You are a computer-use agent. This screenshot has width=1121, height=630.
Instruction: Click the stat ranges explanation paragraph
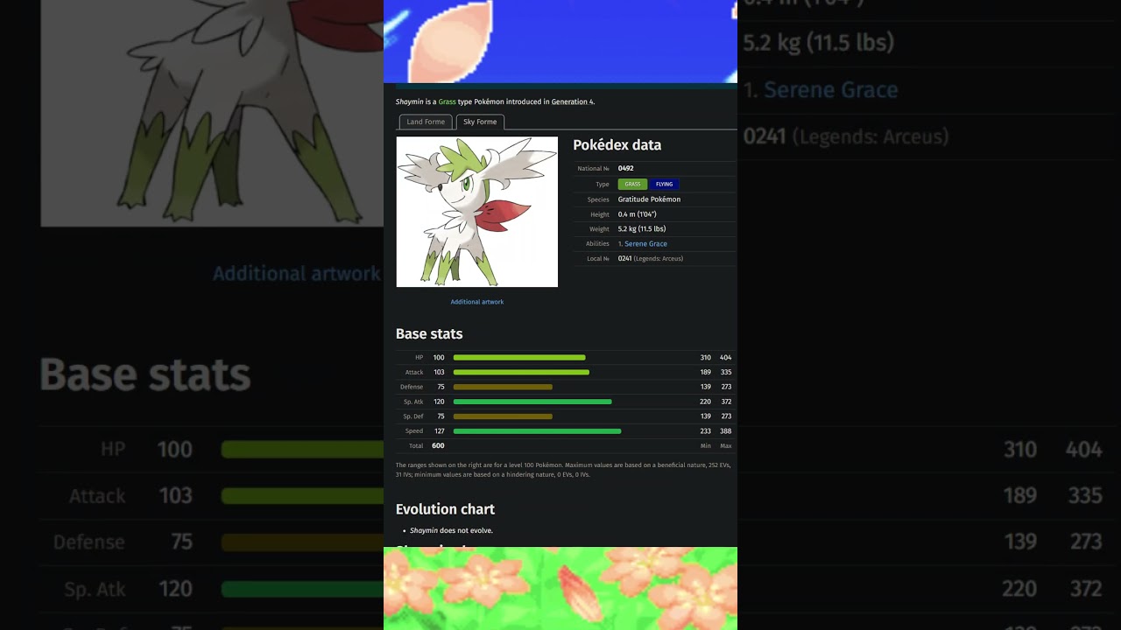[x=563, y=470]
